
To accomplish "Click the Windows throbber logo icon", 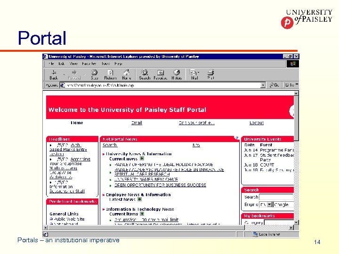I will click(x=292, y=63).
